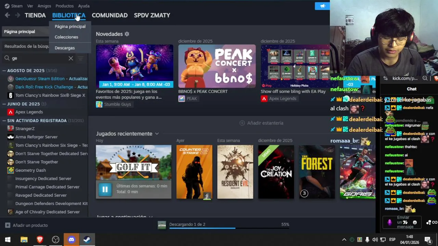Open the GOALS game cover

pos(358,172)
